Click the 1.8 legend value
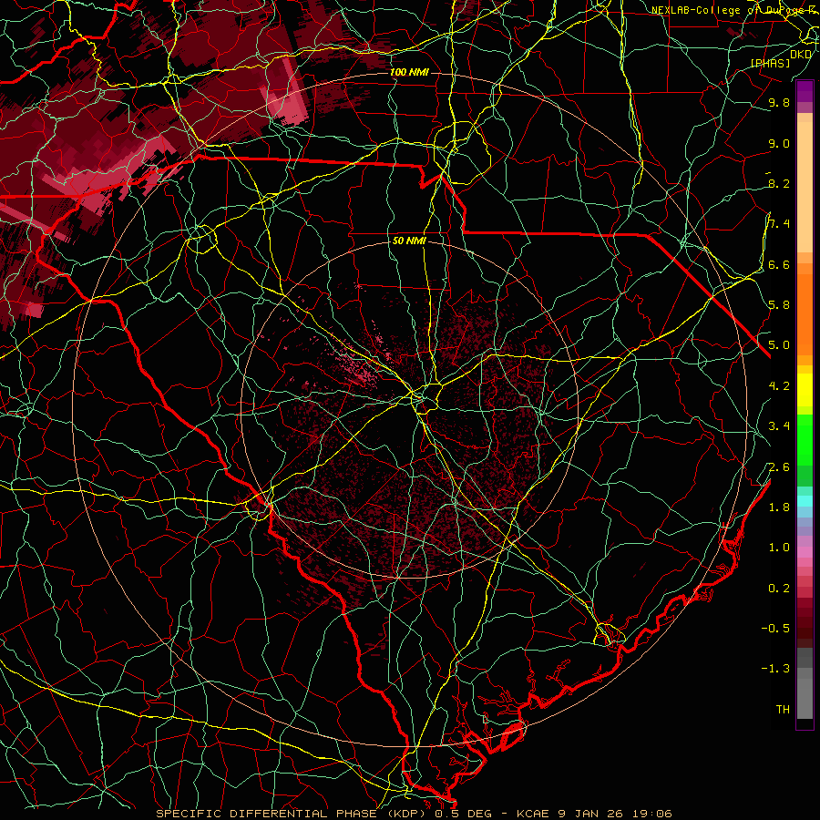Image resolution: width=820 pixels, height=820 pixels. click(x=779, y=507)
